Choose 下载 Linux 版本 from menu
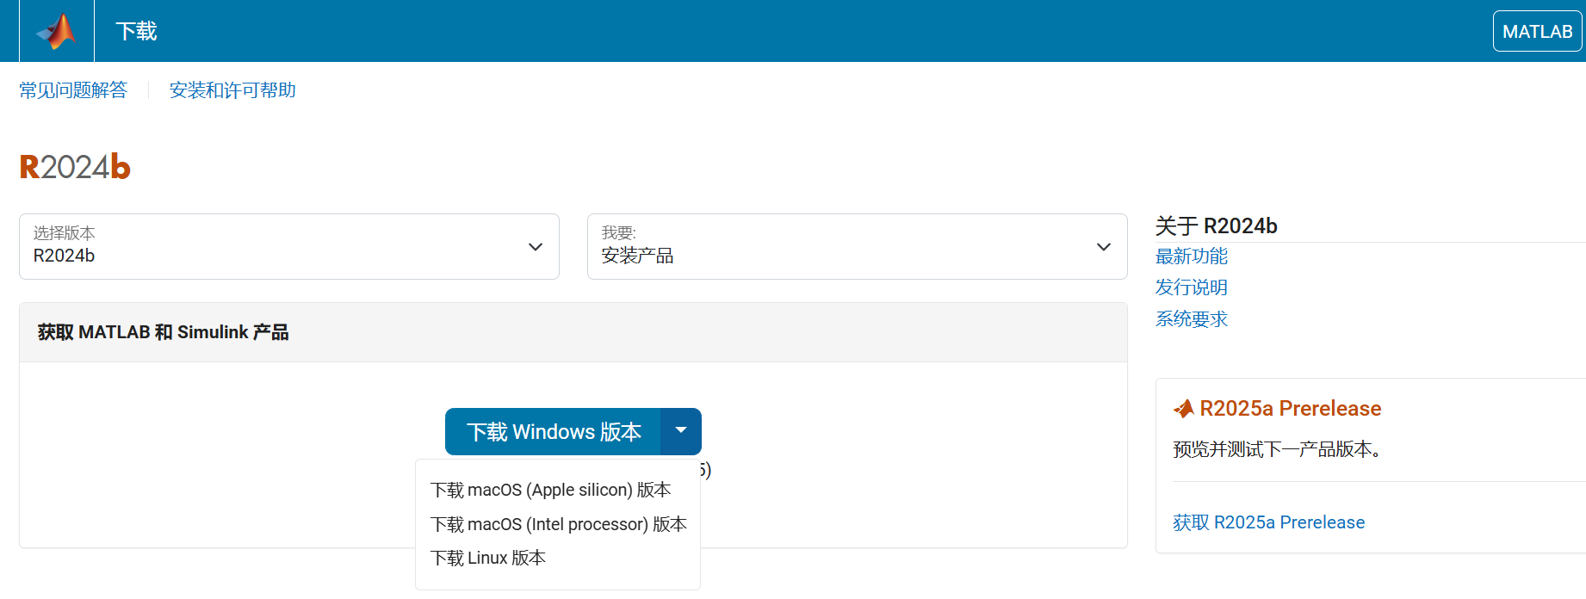The height and width of the screenshot is (599, 1586). [487, 558]
